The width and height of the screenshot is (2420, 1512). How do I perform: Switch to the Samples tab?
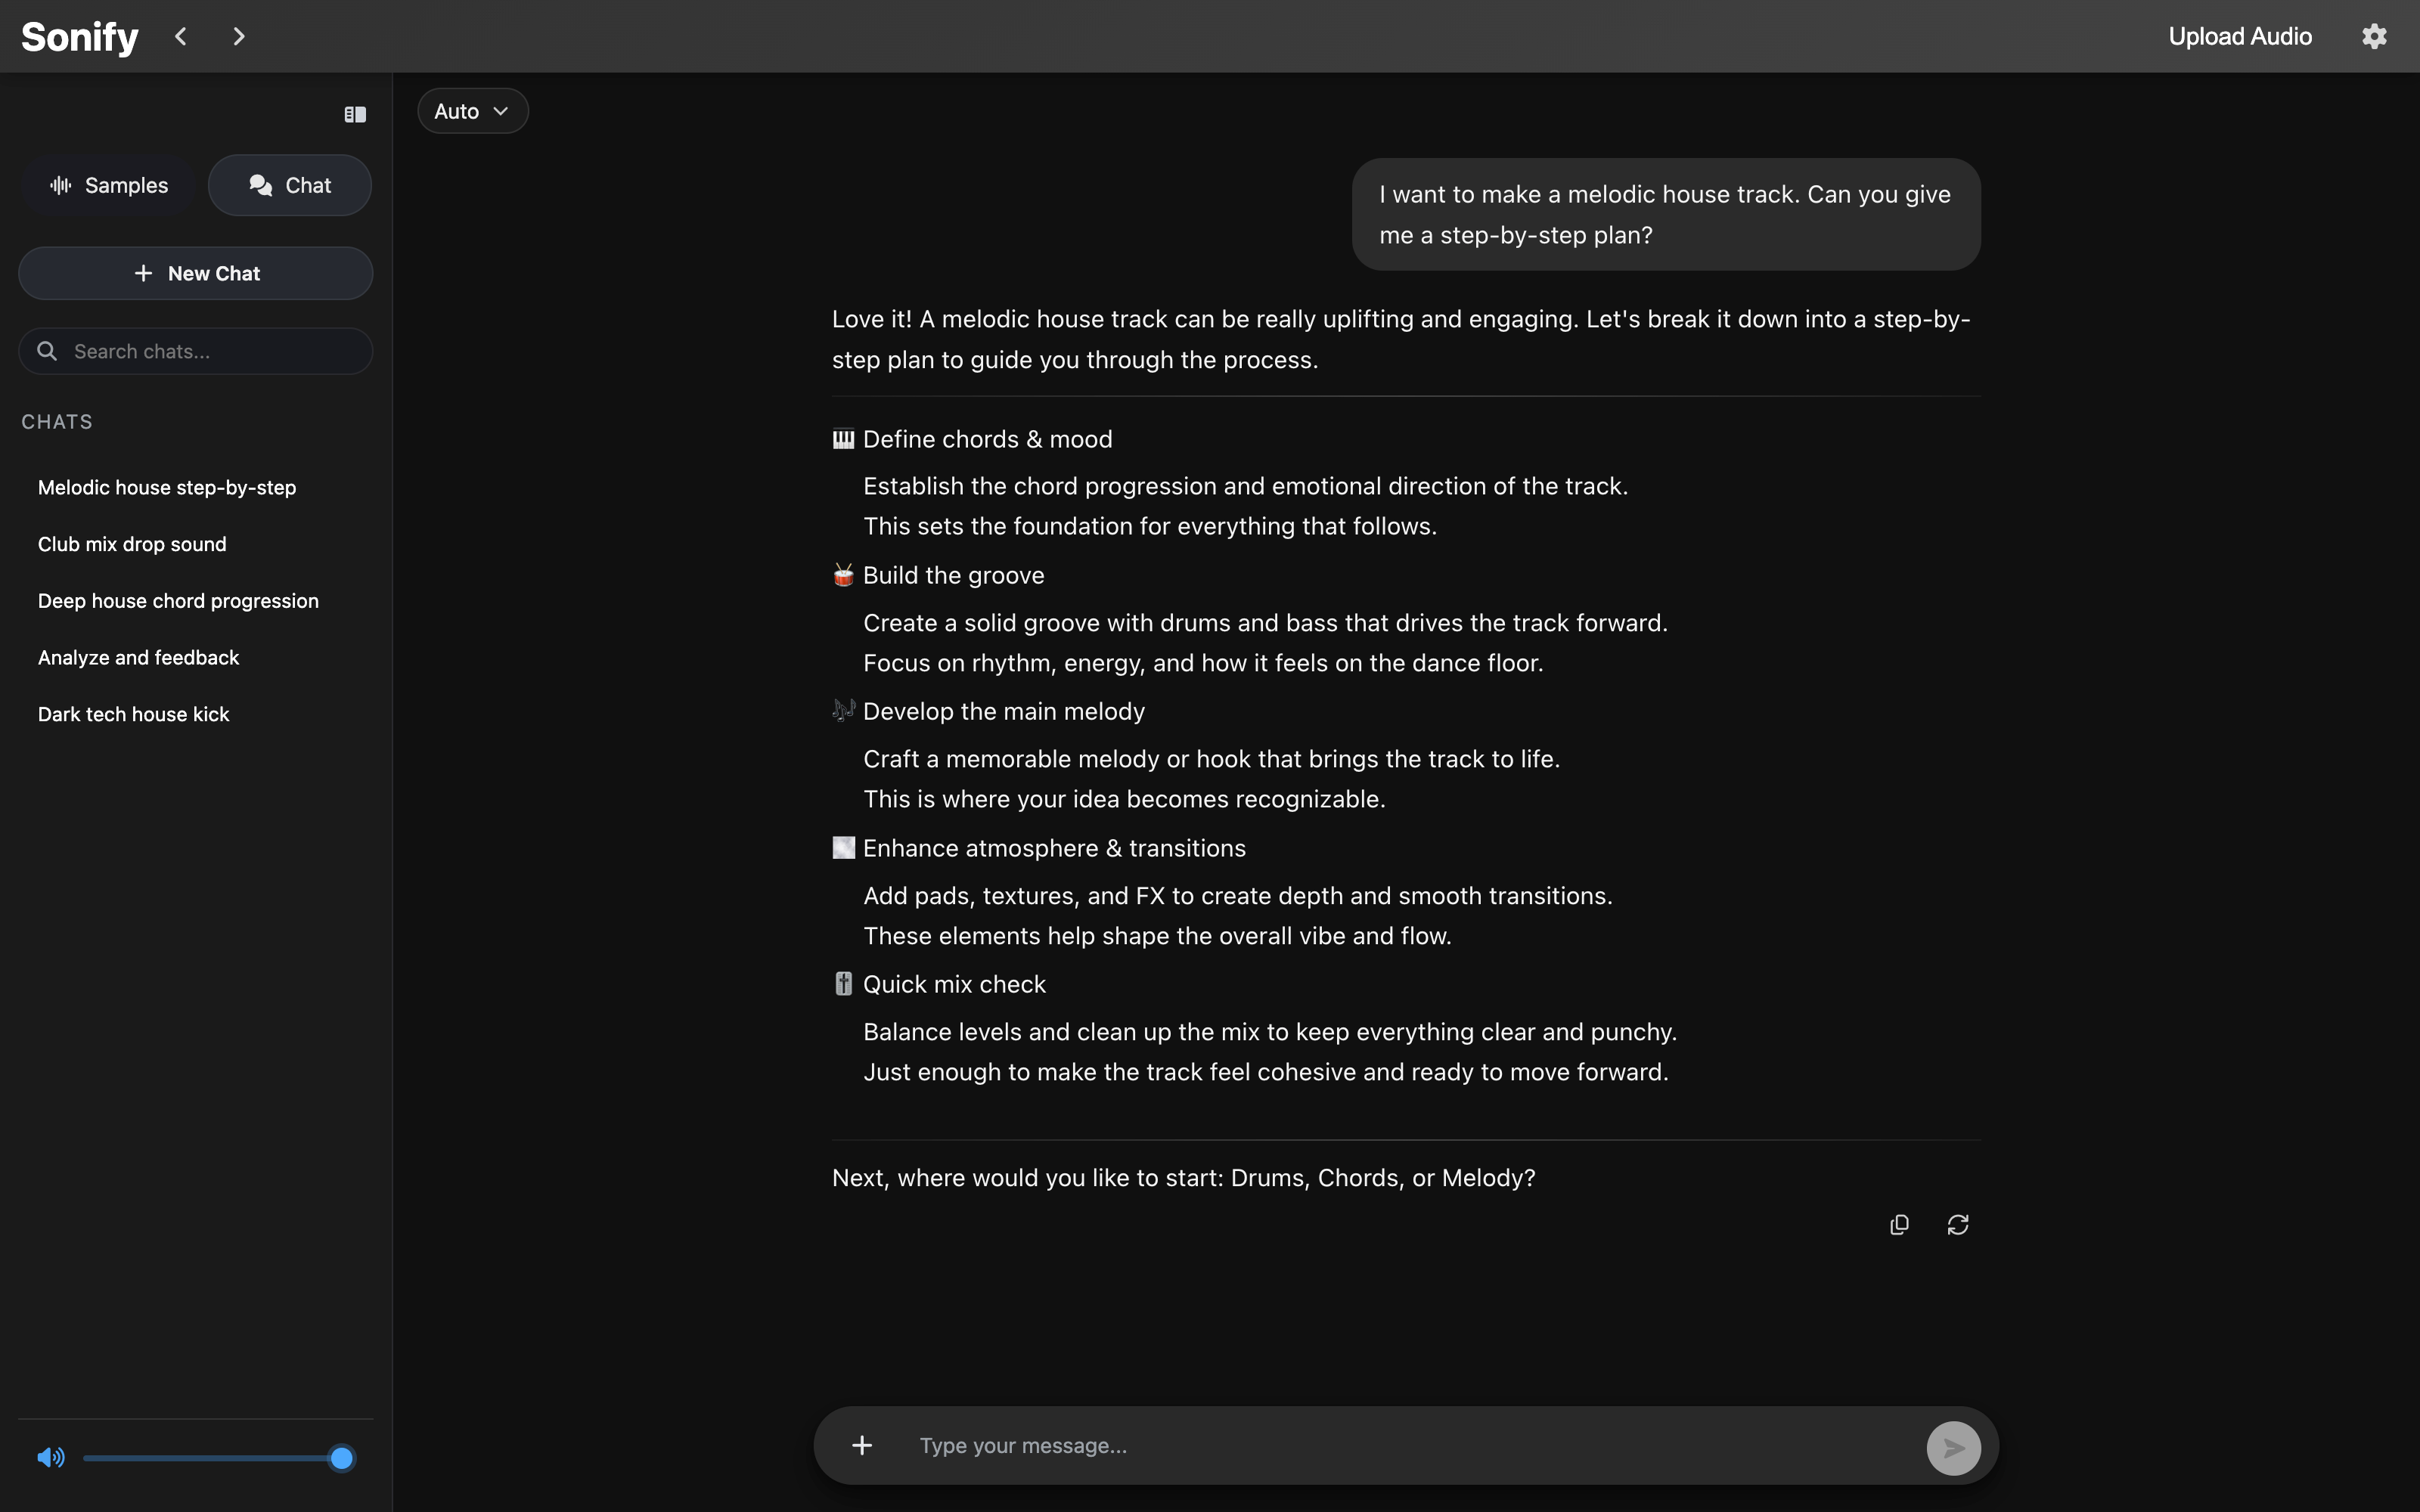pos(109,186)
